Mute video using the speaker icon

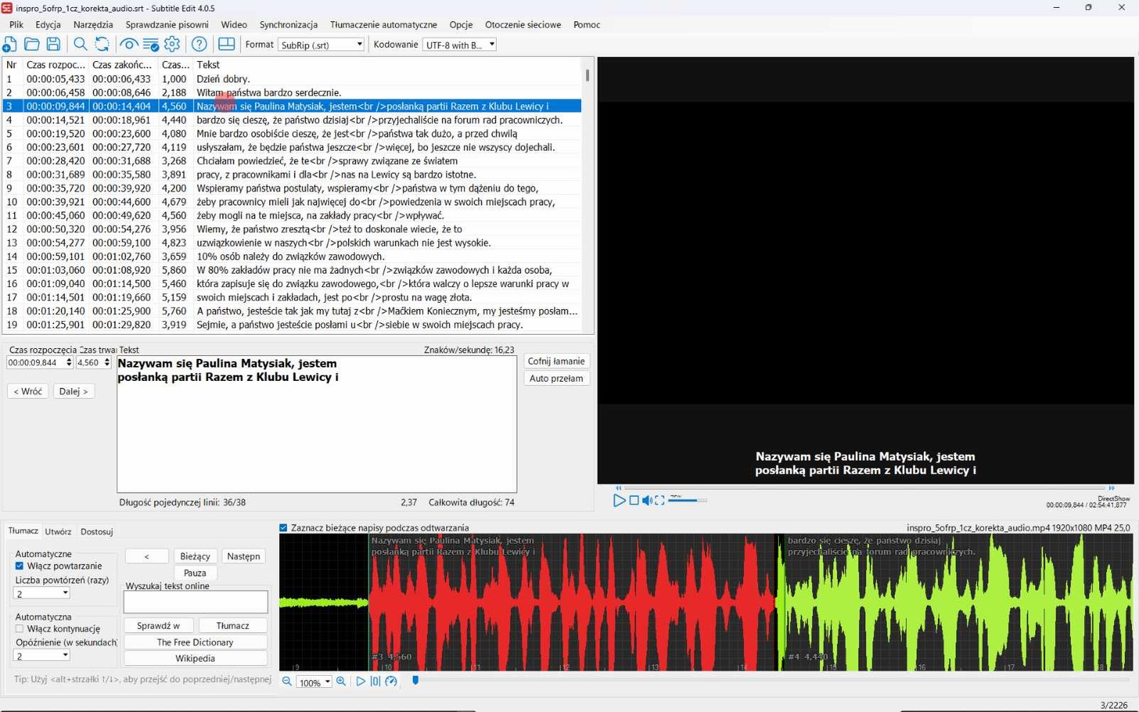pos(647,501)
